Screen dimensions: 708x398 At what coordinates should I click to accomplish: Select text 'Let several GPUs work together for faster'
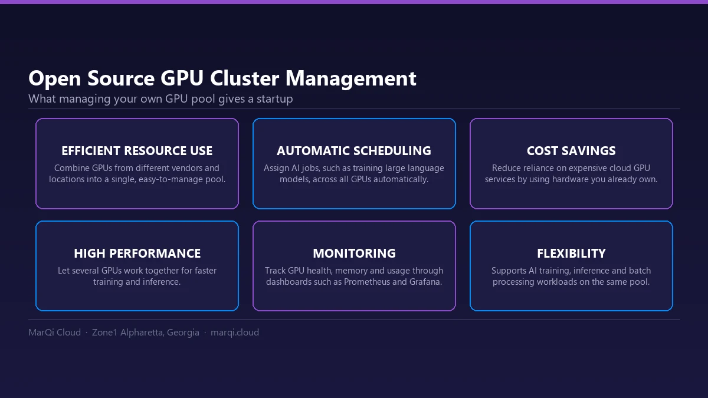tap(137, 271)
